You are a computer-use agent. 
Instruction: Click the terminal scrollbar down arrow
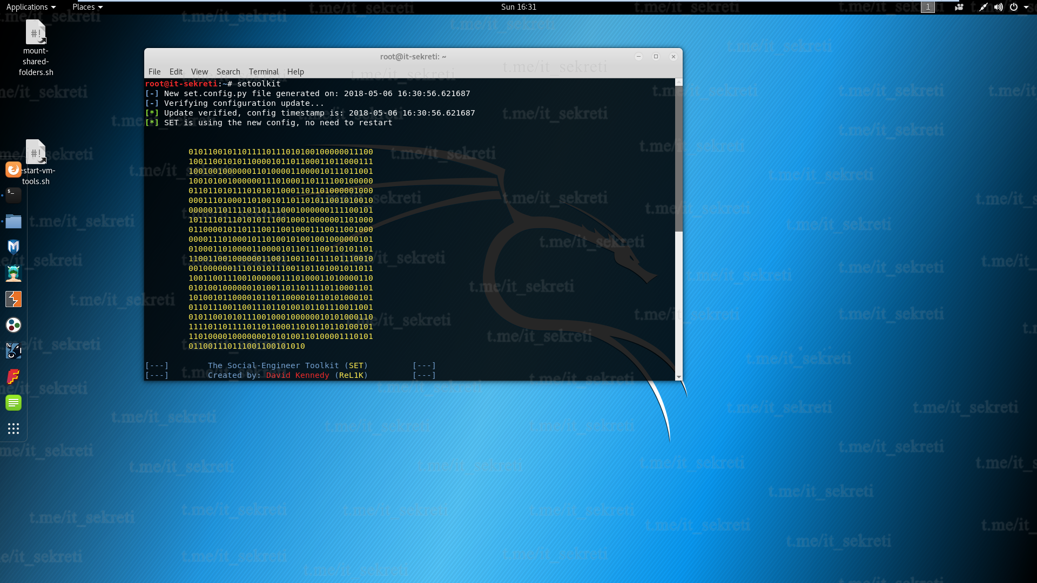(x=678, y=377)
